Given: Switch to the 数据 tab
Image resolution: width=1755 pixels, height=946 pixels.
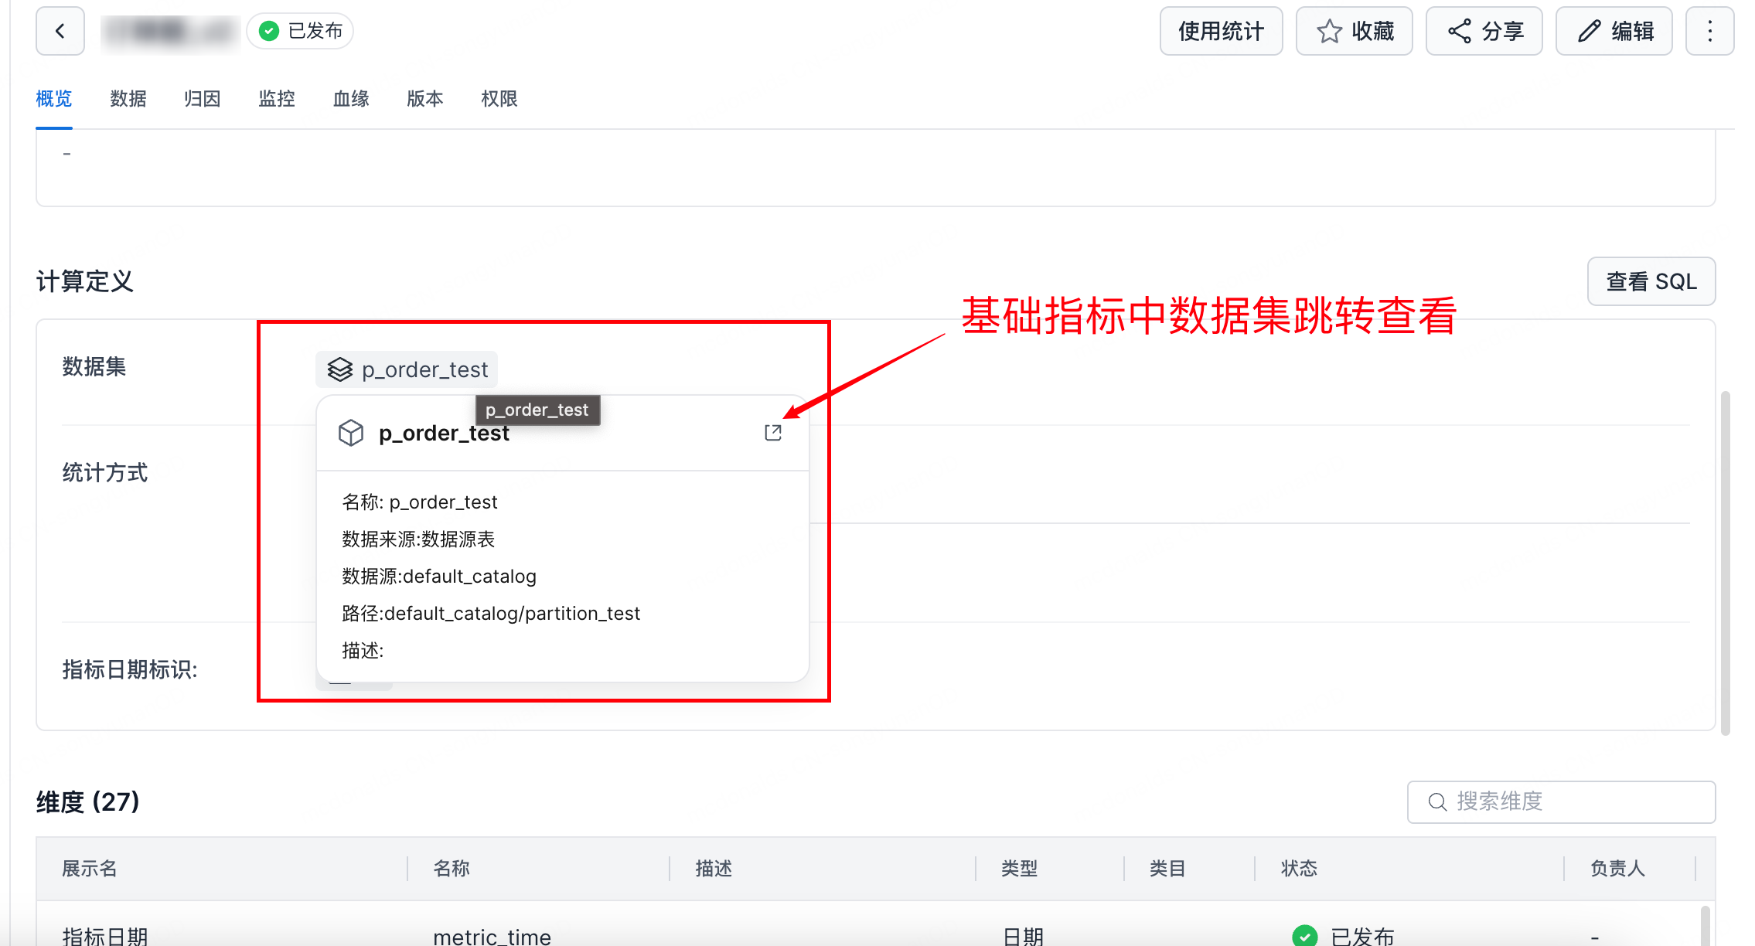Looking at the screenshot, I should 128,99.
